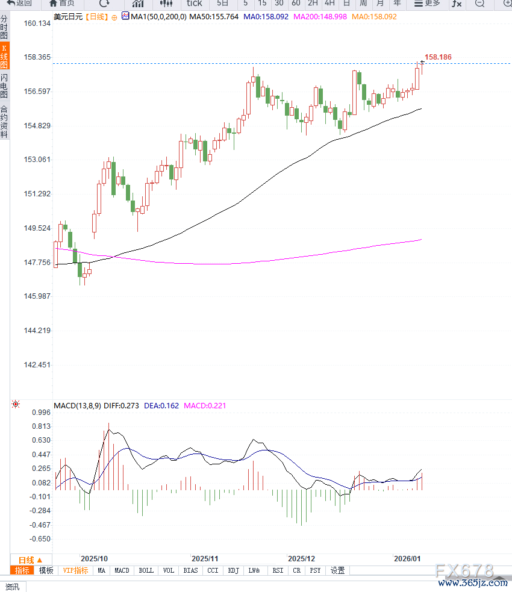512x592 pixels.
Task: Select the 30-minute timeframe
Action: coord(279,3)
